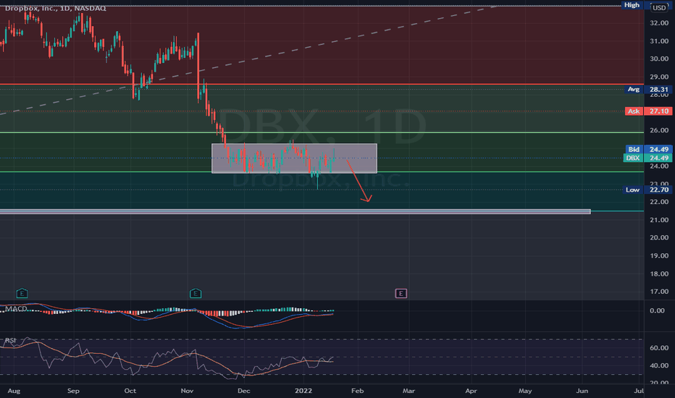Click the November earnings E marker
The height and width of the screenshot is (398, 675).
coord(196,294)
